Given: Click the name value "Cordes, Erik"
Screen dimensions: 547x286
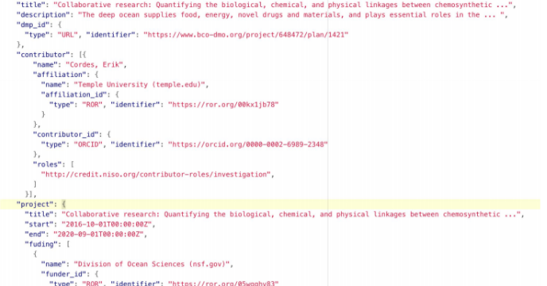Looking at the screenshot, I should (x=94, y=65).
